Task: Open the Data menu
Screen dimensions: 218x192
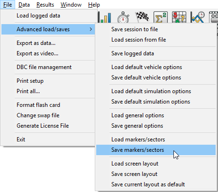Action: click(24, 5)
